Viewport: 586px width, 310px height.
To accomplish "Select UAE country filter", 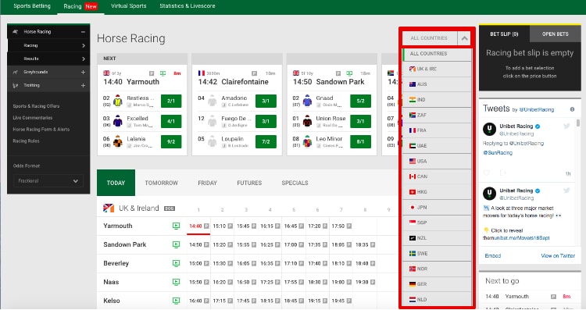I will click(437, 146).
